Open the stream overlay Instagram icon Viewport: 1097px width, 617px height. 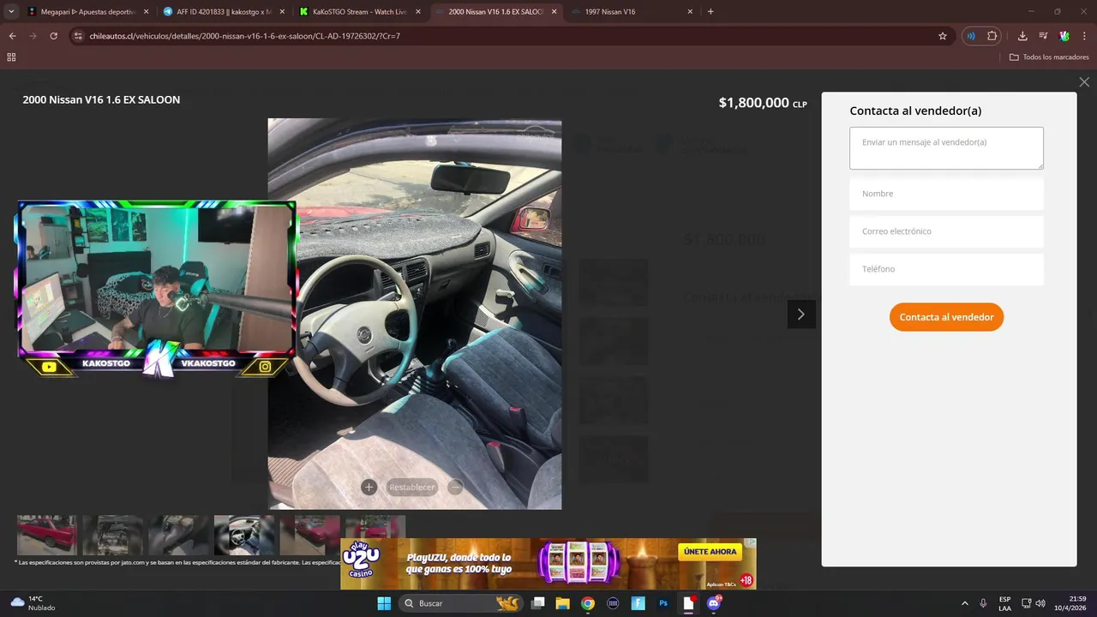[266, 367]
